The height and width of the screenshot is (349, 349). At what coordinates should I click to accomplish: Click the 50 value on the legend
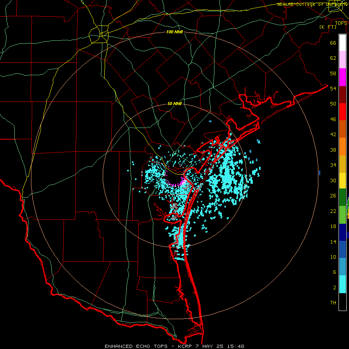coord(333,104)
